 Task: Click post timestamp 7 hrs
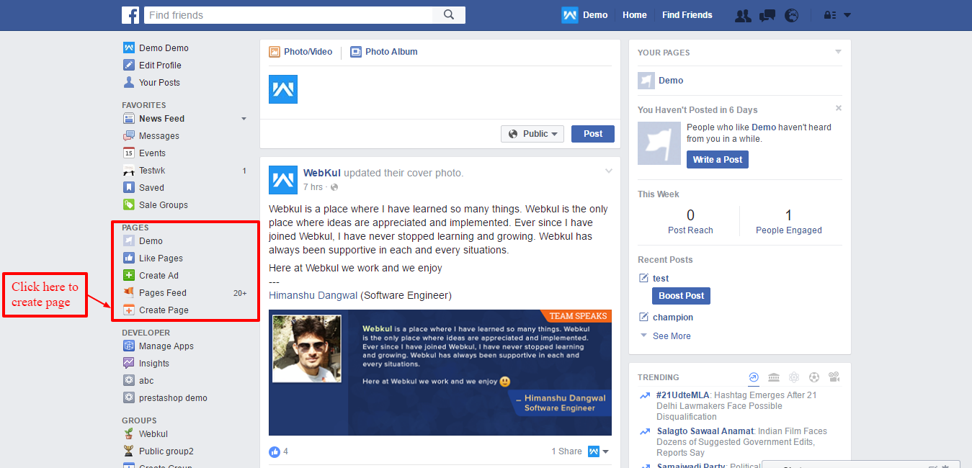pyautogui.click(x=313, y=187)
